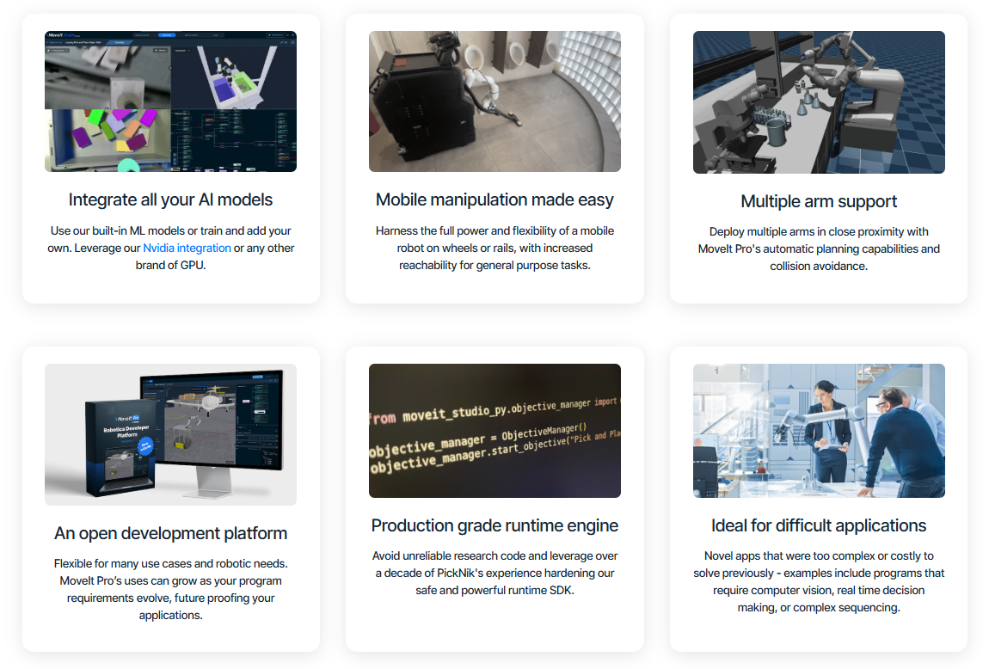Click the 'Novel apps that were too complex' paragraph
The image size is (989, 669).
pyautogui.click(x=819, y=581)
